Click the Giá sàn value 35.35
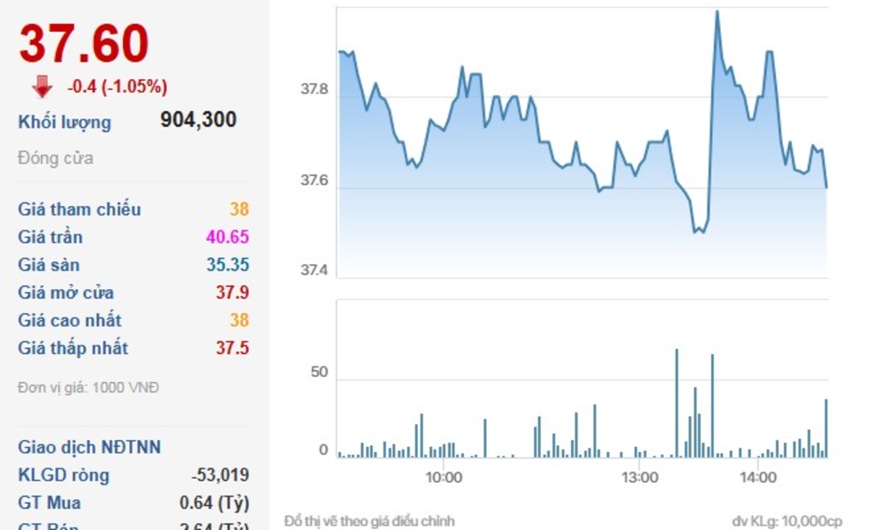Image resolution: width=883 pixels, height=530 pixels. pyautogui.click(x=227, y=265)
